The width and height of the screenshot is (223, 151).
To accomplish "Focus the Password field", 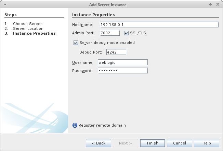I will [122, 71].
